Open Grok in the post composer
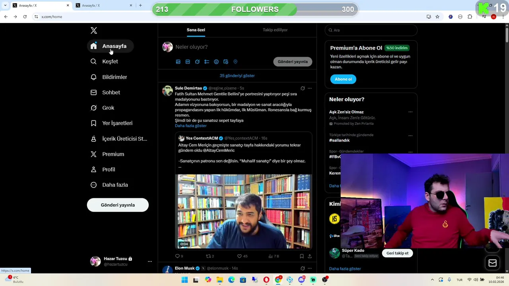The width and height of the screenshot is (509, 286). pyautogui.click(x=197, y=62)
